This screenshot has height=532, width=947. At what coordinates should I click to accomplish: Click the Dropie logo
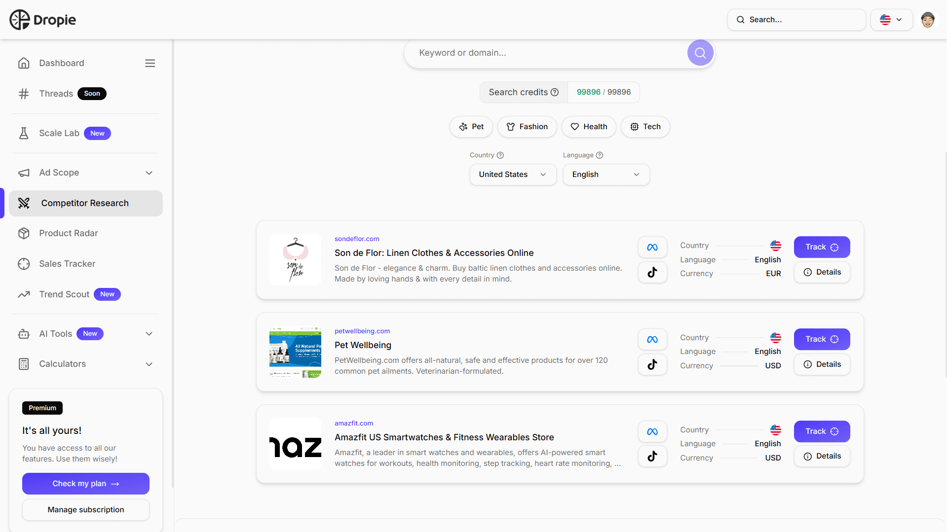tap(42, 20)
